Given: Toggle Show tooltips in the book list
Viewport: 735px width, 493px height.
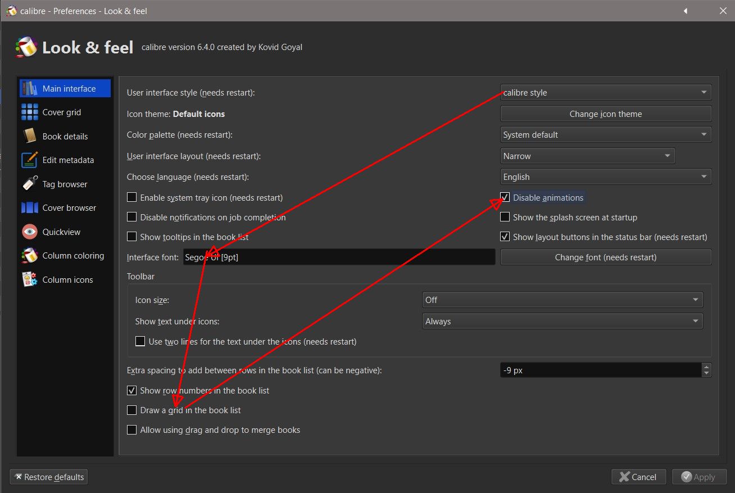Looking at the screenshot, I should [131, 237].
